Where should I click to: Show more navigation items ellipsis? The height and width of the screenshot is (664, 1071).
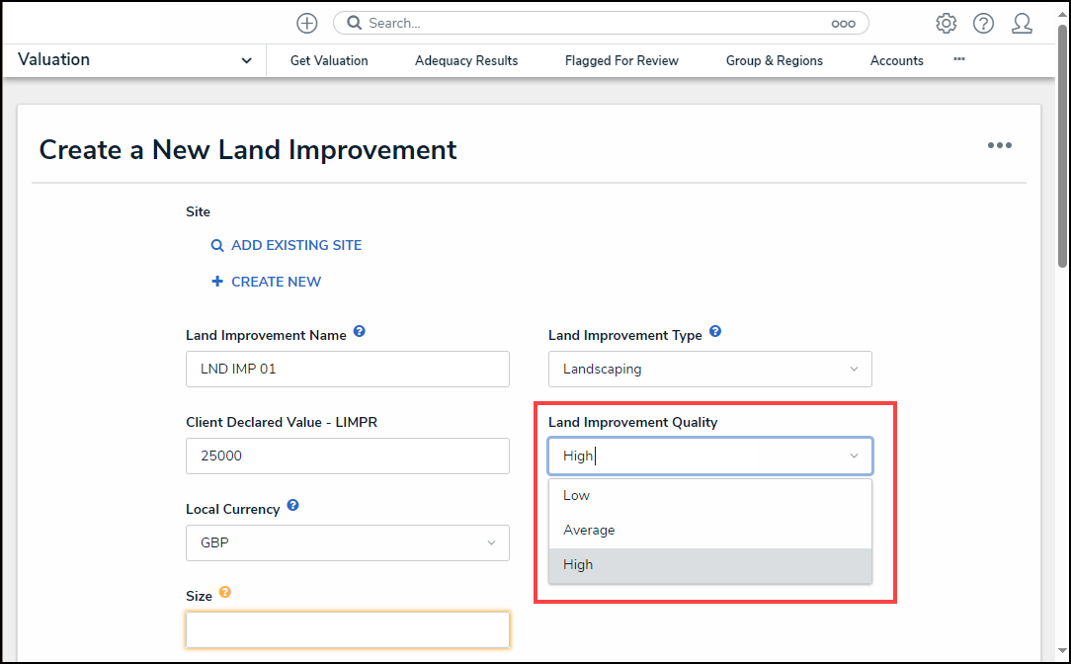tap(959, 59)
